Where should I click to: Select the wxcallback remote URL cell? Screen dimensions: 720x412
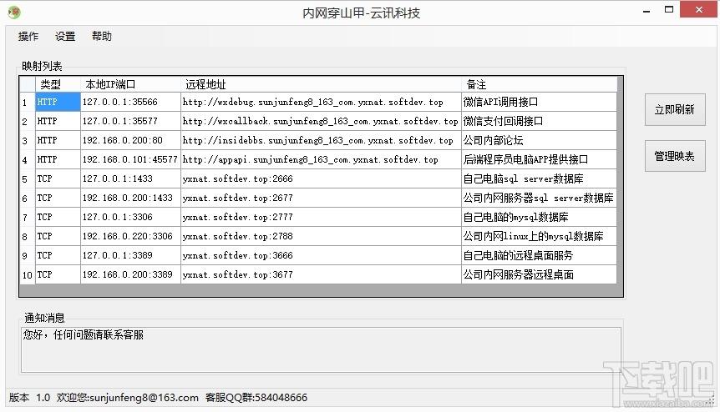pyautogui.click(x=321, y=121)
